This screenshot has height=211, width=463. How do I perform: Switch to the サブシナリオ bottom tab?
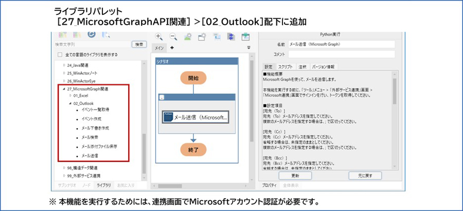pos(67,185)
